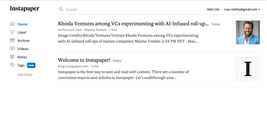267x137 pixels.
Task: Click the Notes speech bubble icon
Action: tap(12, 57)
